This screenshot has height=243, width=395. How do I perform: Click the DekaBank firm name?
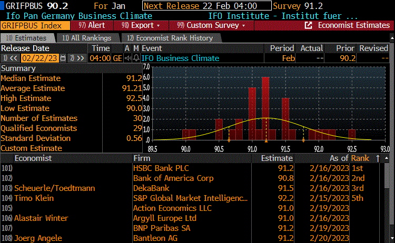tap(151, 188)
